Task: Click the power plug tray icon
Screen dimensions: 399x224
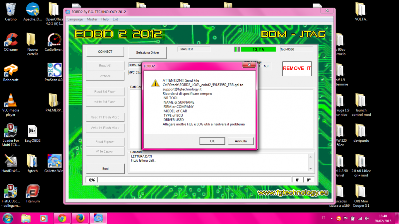Action: tap(352, 219)
